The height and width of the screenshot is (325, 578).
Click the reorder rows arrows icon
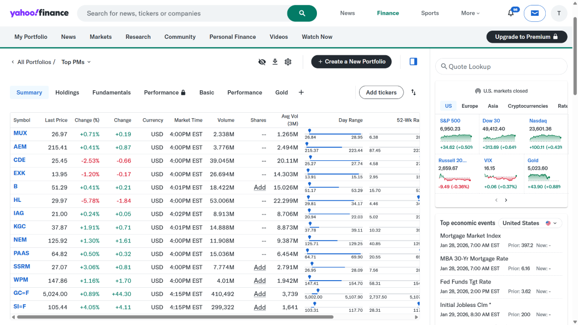[x=413, y=92]
